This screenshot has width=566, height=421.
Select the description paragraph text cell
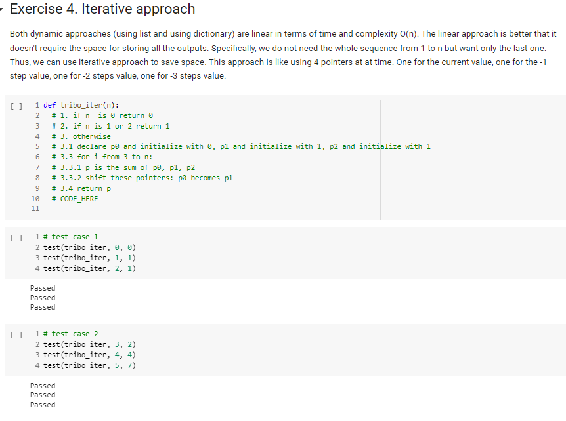click(283, 55)
